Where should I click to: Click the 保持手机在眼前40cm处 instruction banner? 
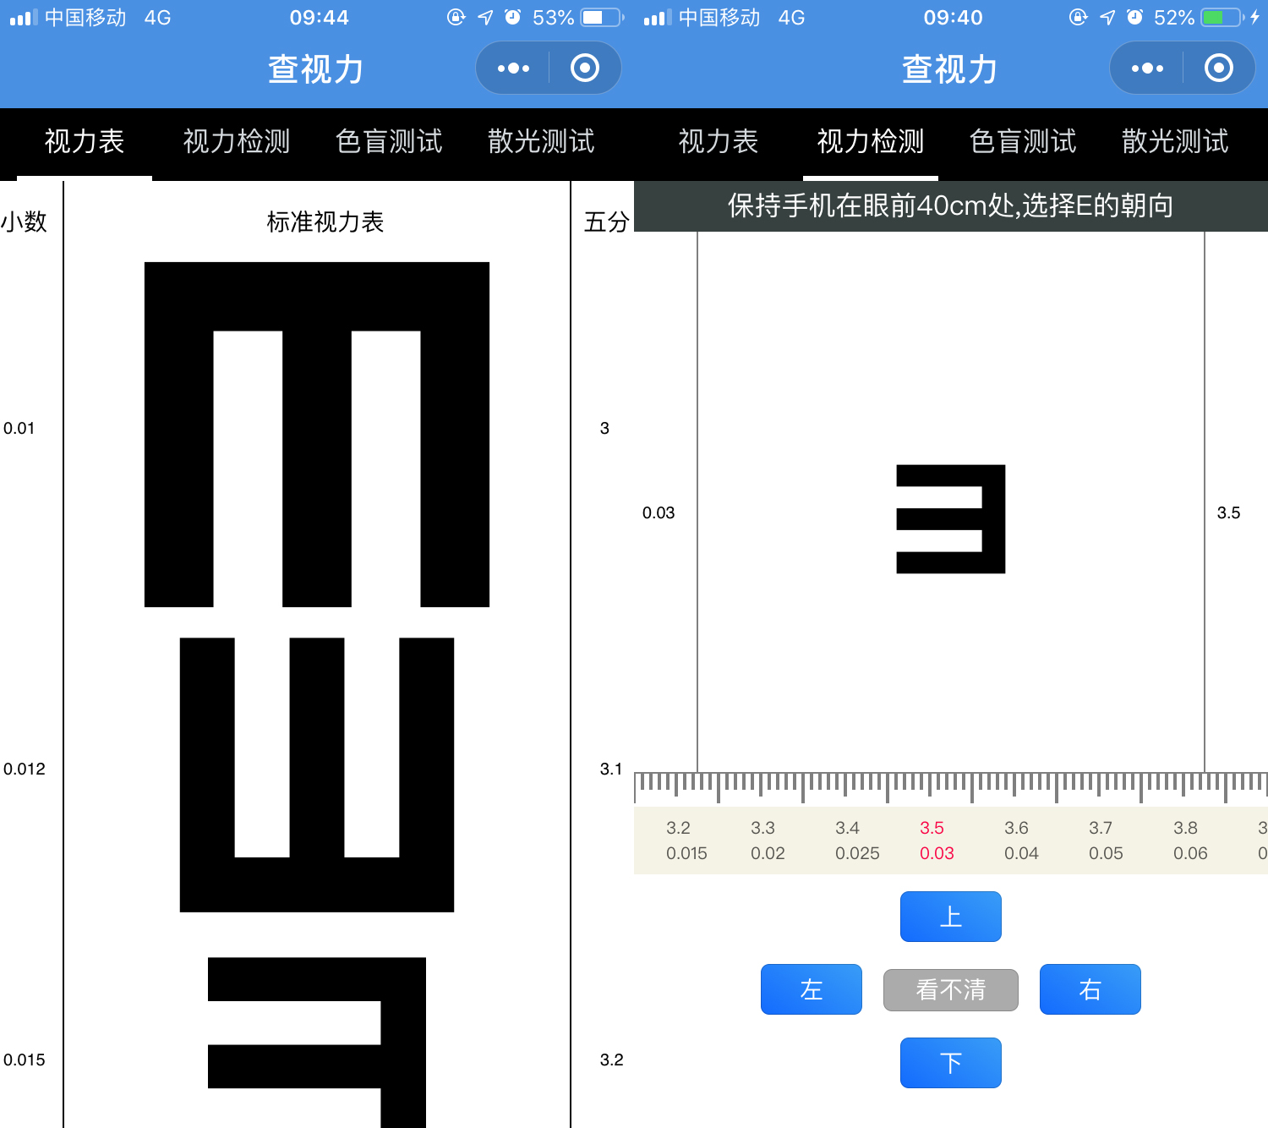951,205
